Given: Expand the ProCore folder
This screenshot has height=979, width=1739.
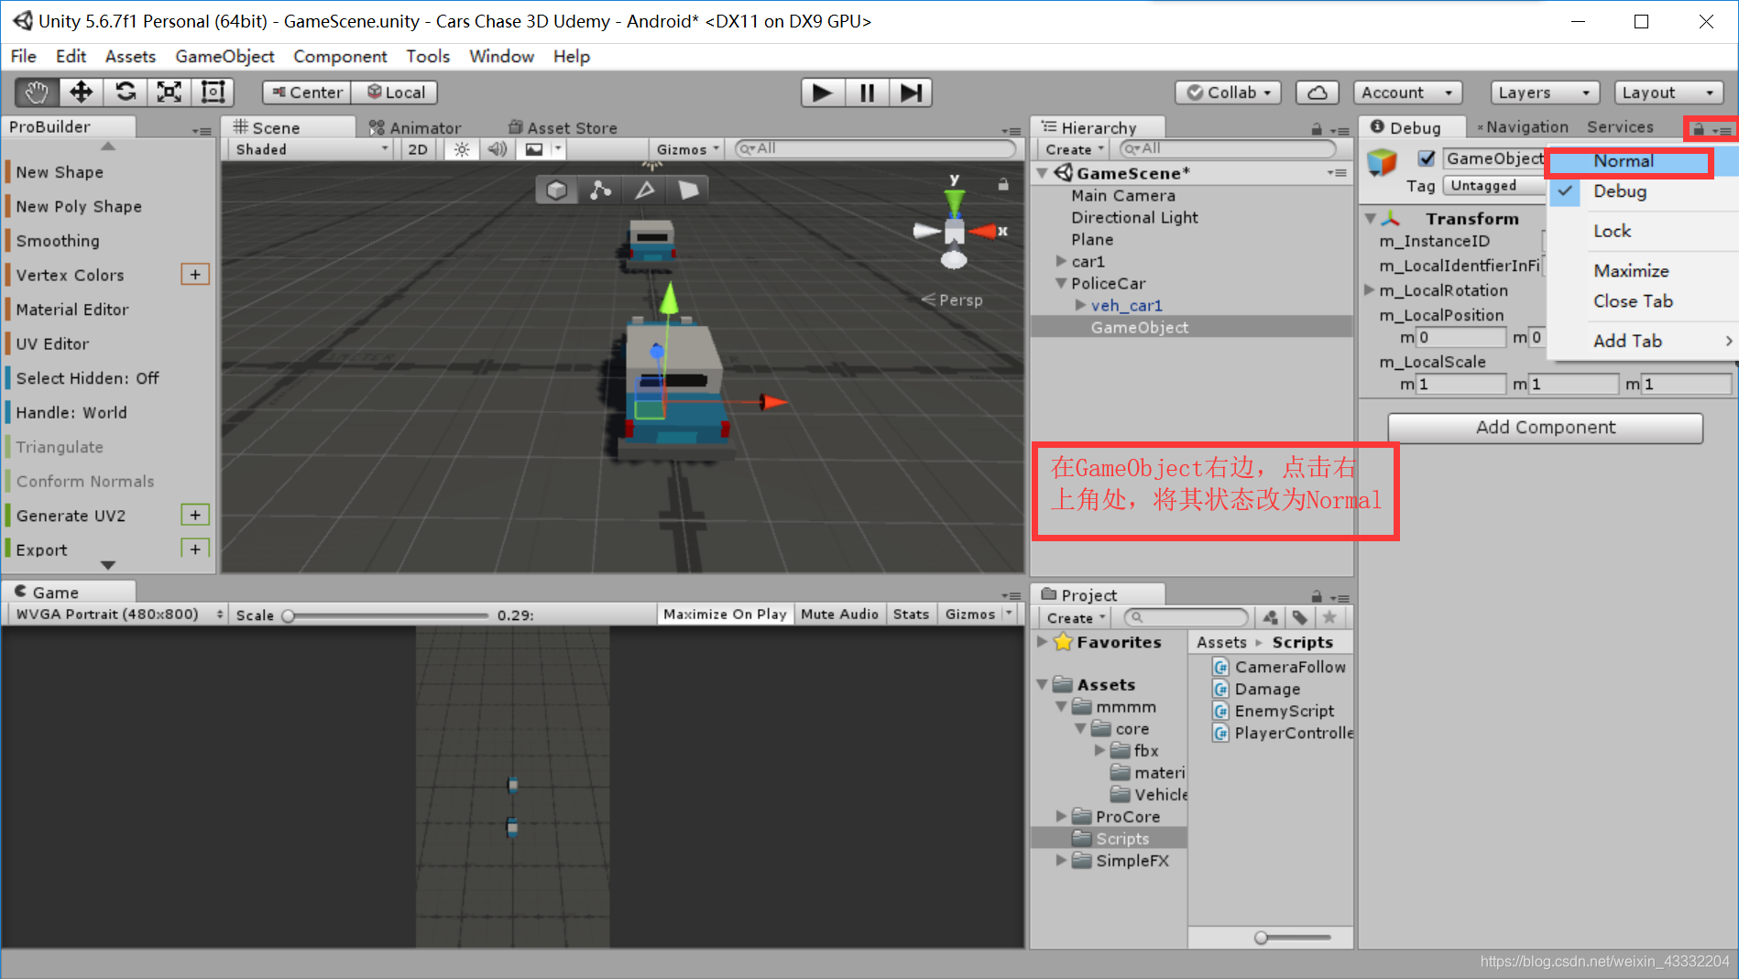Looking at the screenshot, I should (1061, 817).
